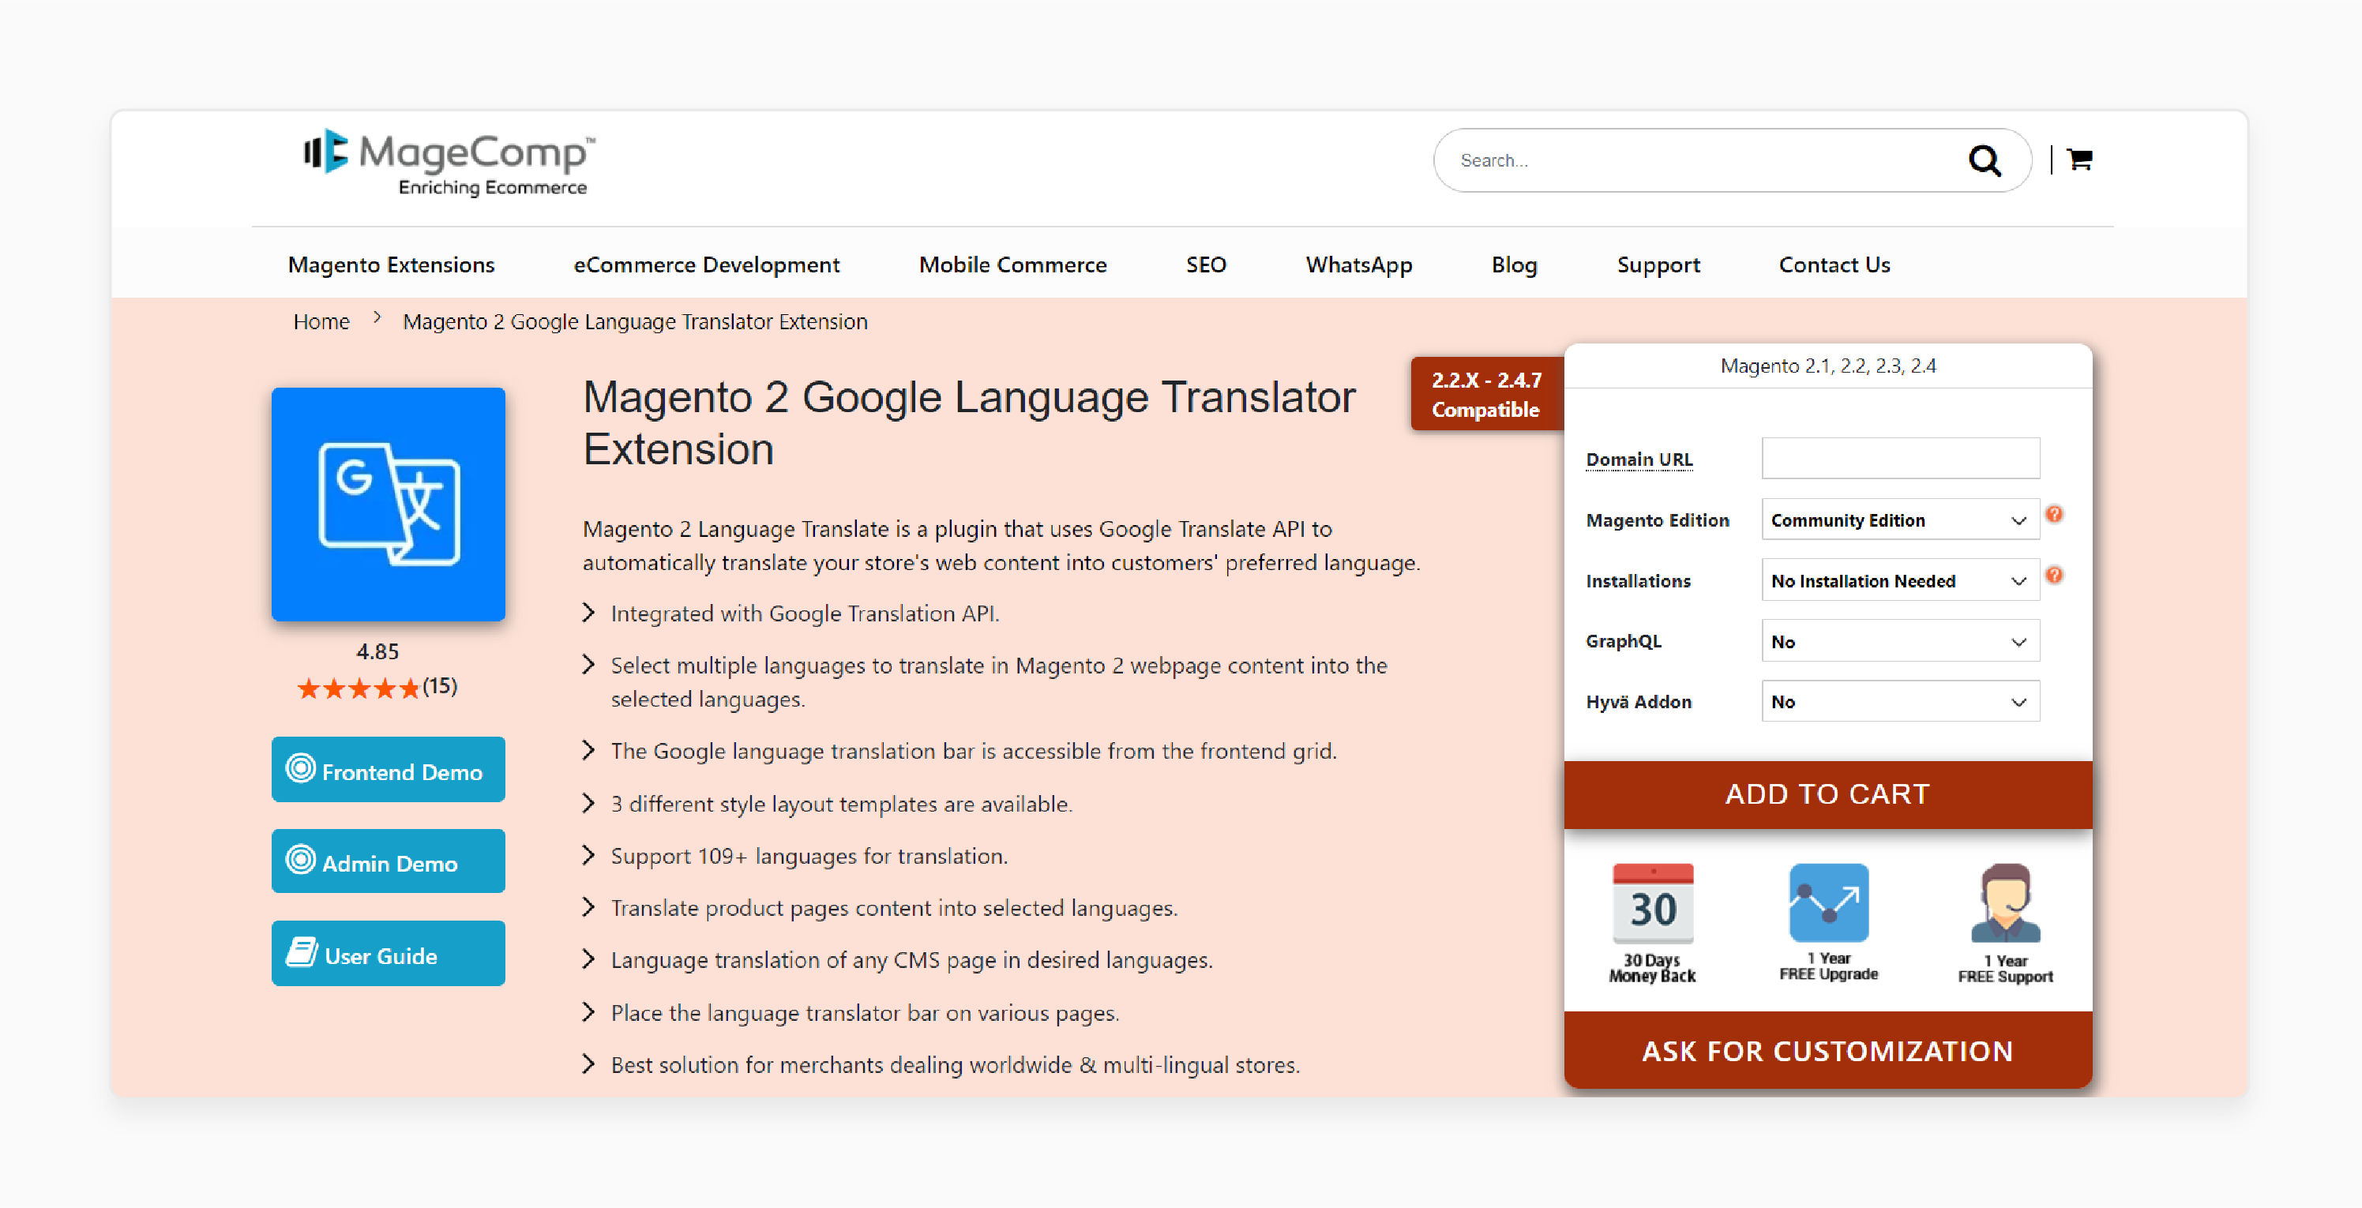2362x1208 pixels.
Task: Click the Home breadcrumb link
Action: [x=321, y=321]
